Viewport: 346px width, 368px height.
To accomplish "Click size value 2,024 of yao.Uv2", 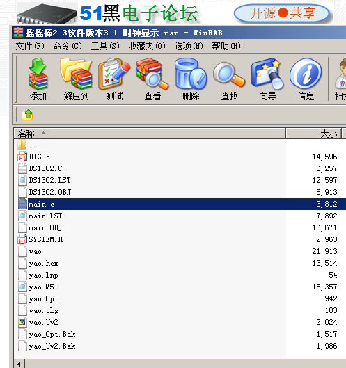I will click(327, 322).
